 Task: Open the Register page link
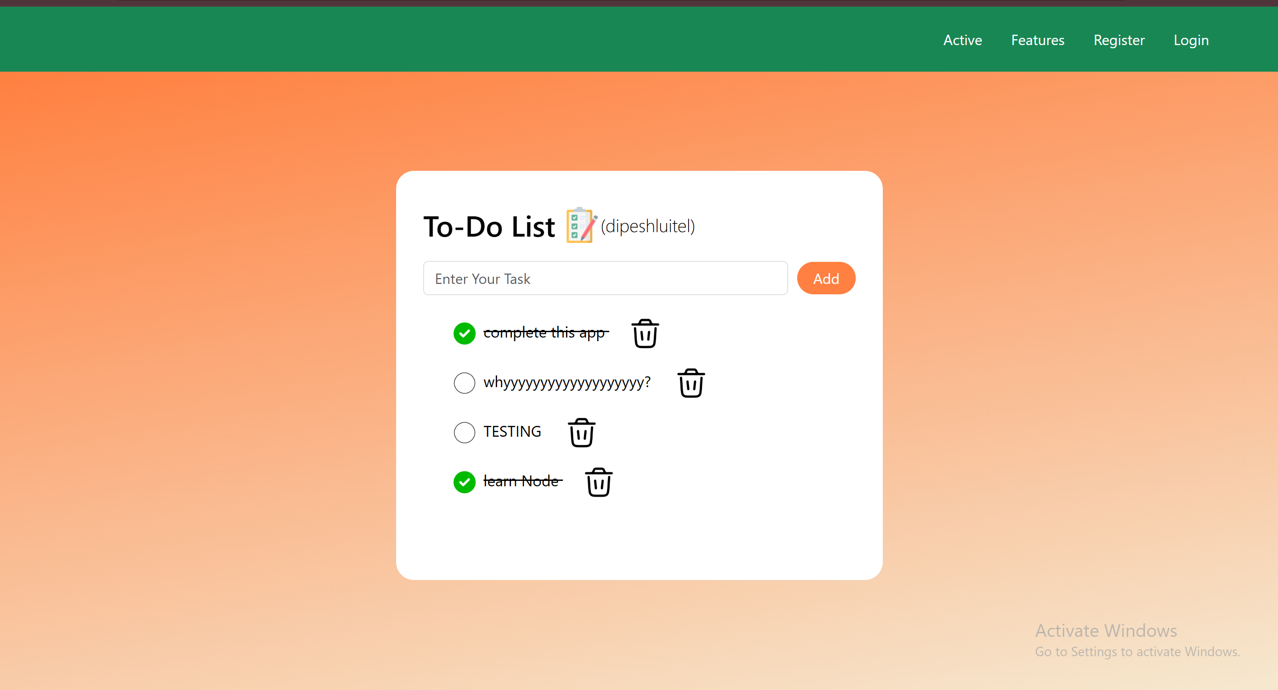pos(1119,40)
